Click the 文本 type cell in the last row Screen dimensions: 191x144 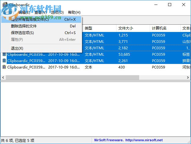point(88,67)
